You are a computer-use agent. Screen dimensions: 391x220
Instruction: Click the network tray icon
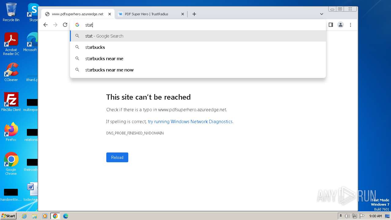[x=355, y=216]
